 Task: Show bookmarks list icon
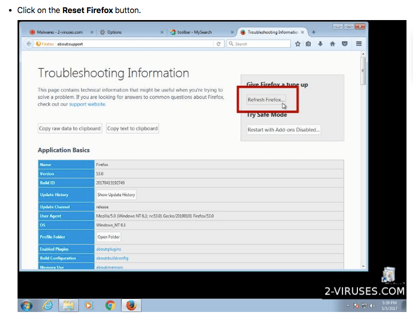pos(308,44)
